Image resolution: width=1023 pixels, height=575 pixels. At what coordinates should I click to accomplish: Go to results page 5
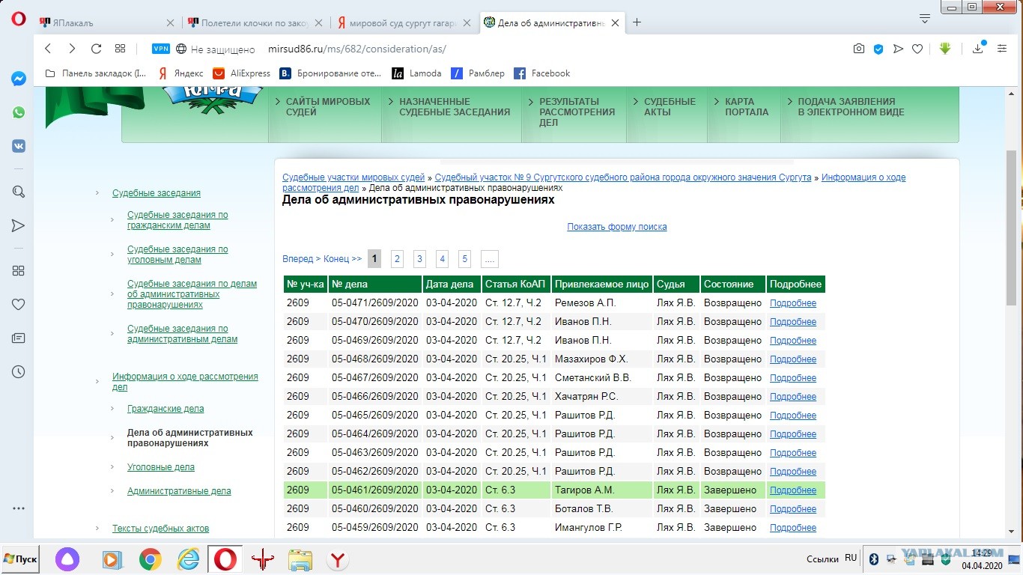464,259
